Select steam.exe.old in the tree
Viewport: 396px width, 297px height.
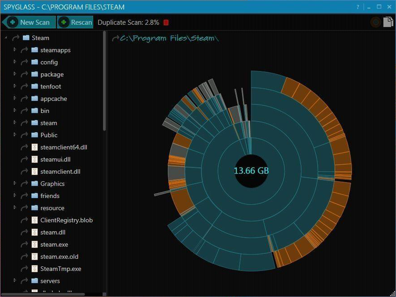click(x=59, y=256)
